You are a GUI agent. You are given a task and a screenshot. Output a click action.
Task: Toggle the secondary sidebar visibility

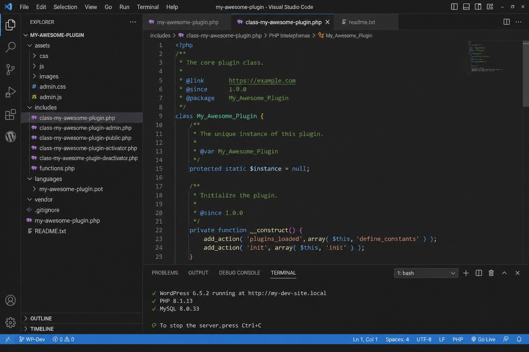478,7
